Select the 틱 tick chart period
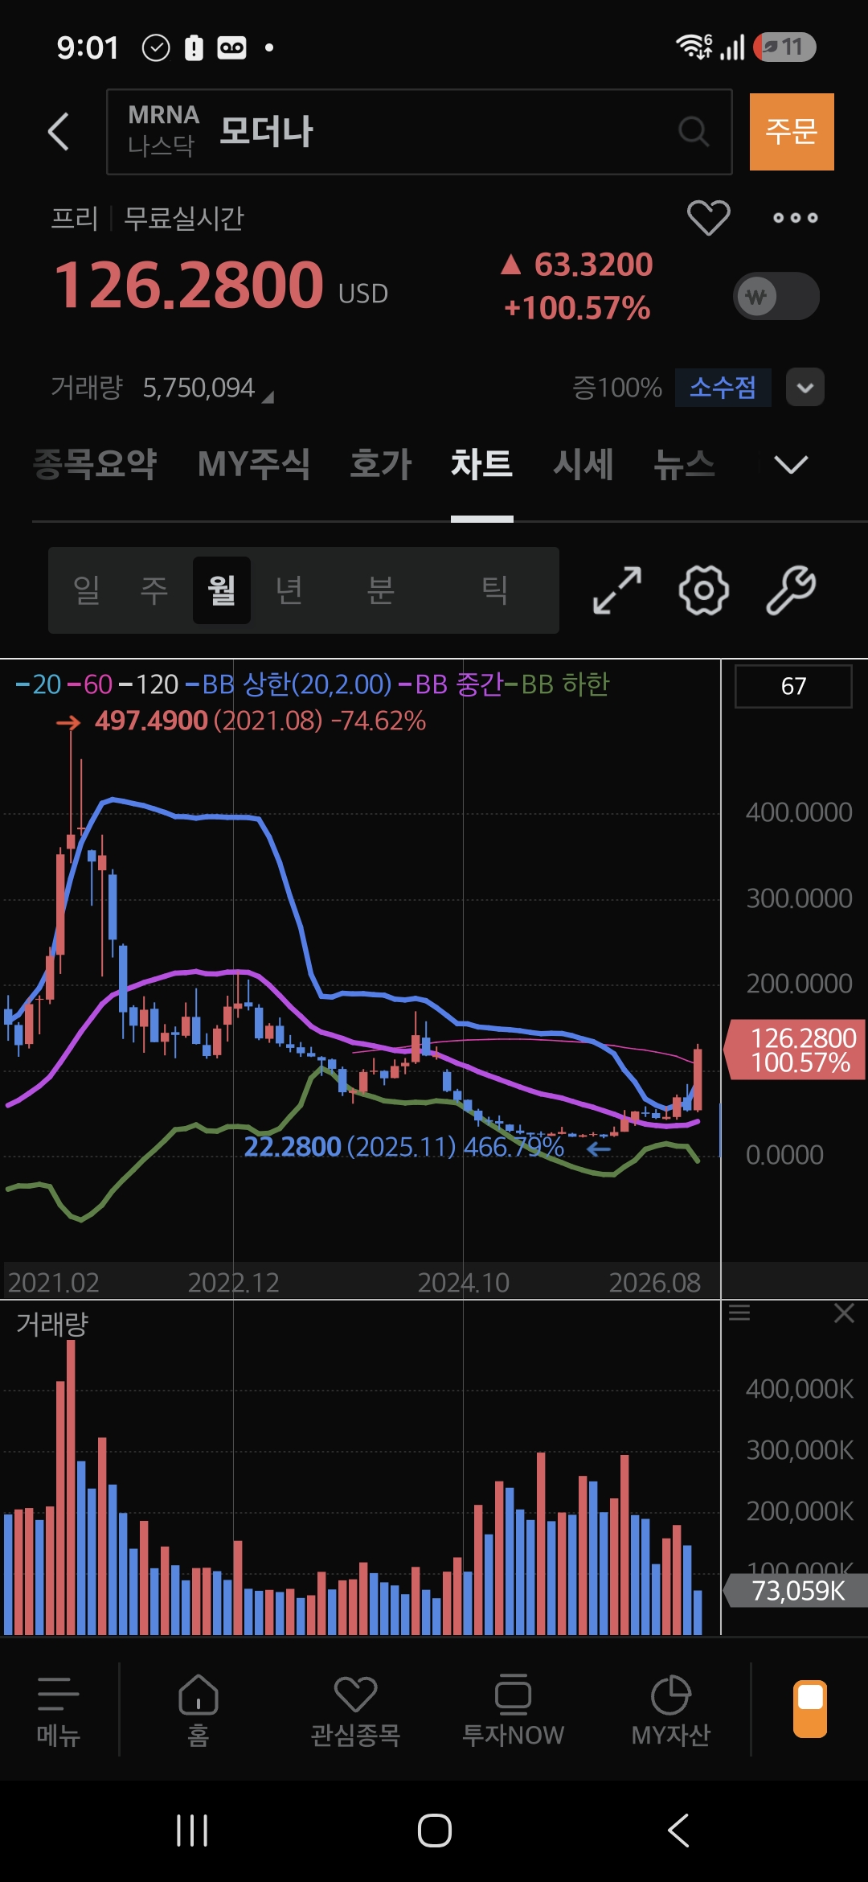The height and width of the screenshot is (1882, 868). tap(494, 590)
